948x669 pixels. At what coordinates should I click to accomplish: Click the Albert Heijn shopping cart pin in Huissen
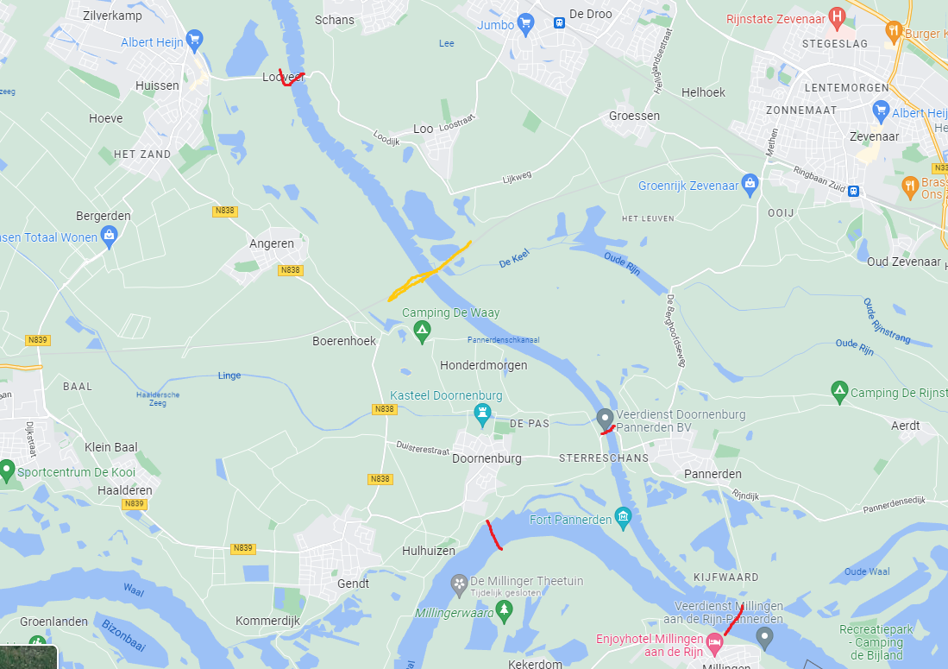[x=194, y=41]
